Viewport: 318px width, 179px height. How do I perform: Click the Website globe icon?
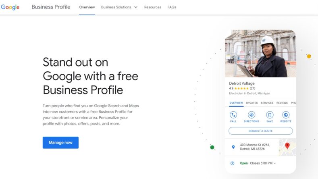[286, 115]
